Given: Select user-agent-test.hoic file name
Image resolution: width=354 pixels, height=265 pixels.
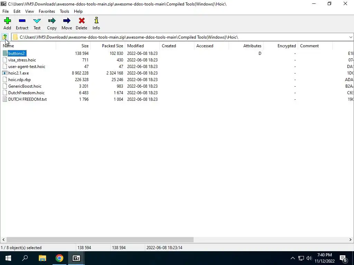Looking at the screenshot, I should pyautogui.click(x=27, y=67).
